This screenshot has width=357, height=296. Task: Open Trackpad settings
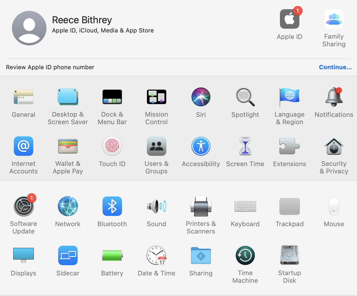tap(290, 206)
